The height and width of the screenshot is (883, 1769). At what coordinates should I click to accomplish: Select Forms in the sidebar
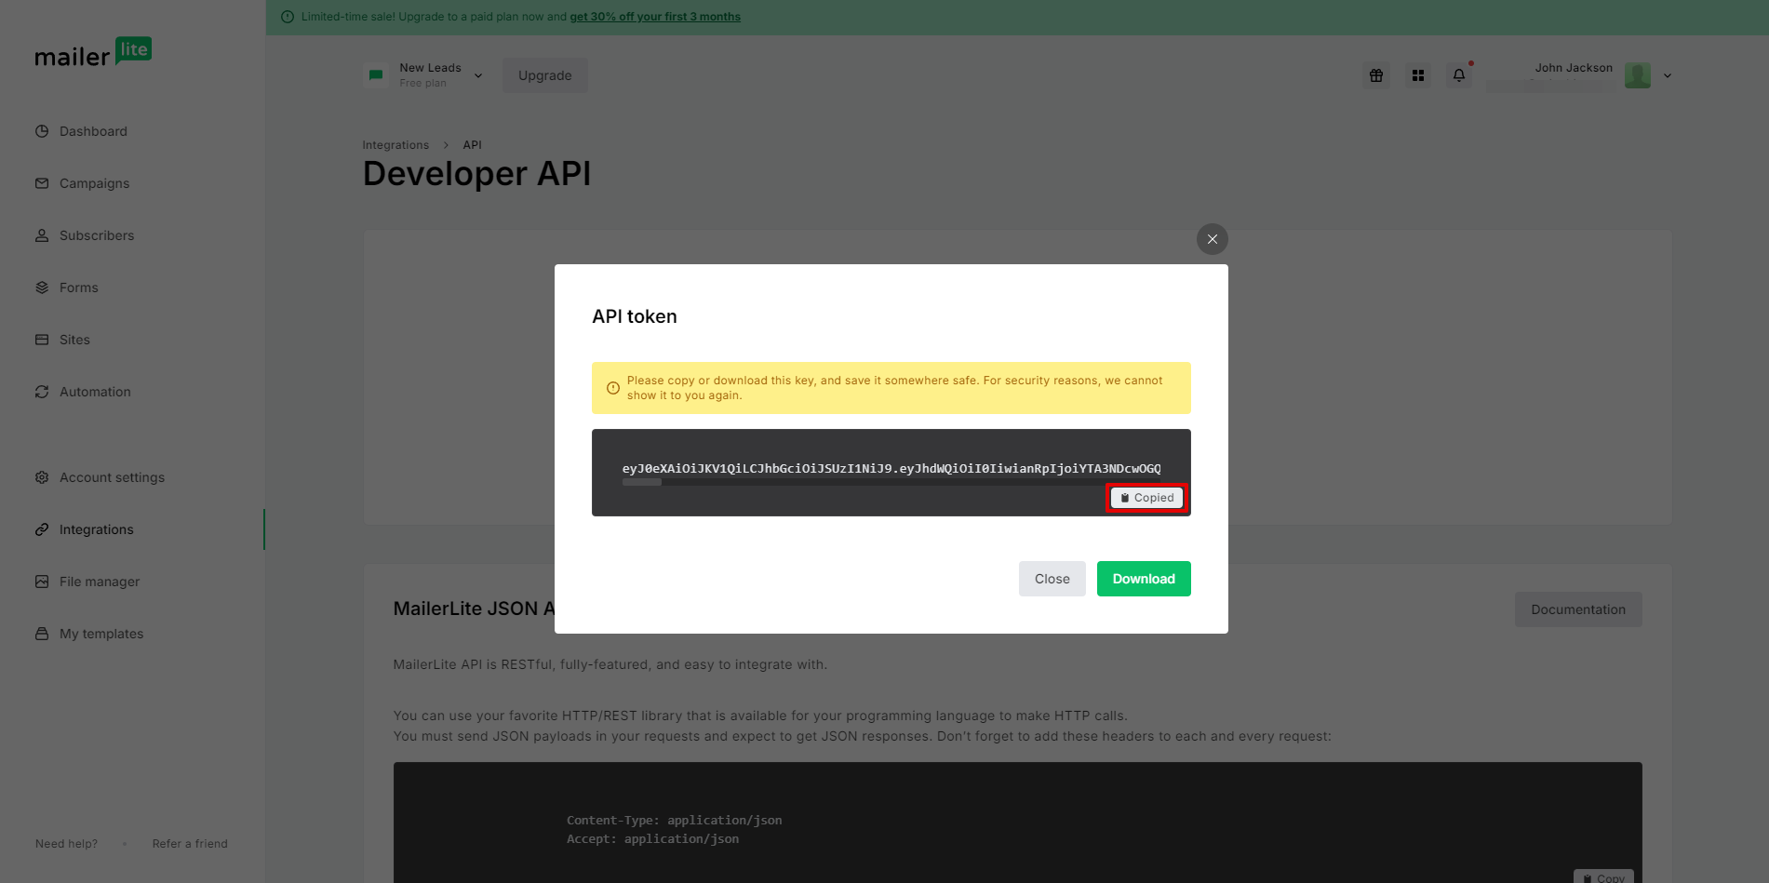tap(79, 288)
